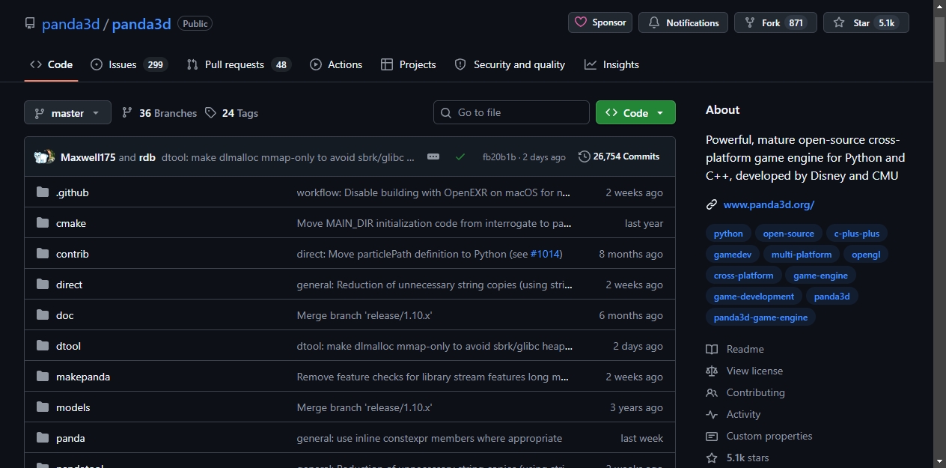The width and height of the screenshot is (946, 468).
Task: Open the #1014 issue reference link
Action: [x=544, y=254]
